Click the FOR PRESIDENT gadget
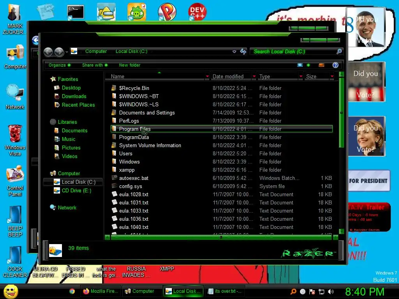The width and height of the screenshot is (399, 299). point(369,181)
